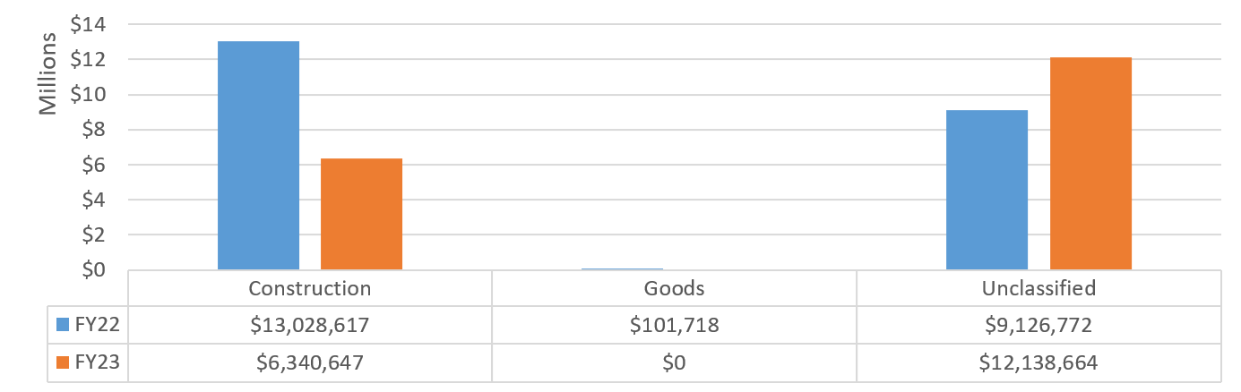The image size is (1241, 392).
Task: Select the FY22 Unclassified blue bar
Action: click(987, 190)
